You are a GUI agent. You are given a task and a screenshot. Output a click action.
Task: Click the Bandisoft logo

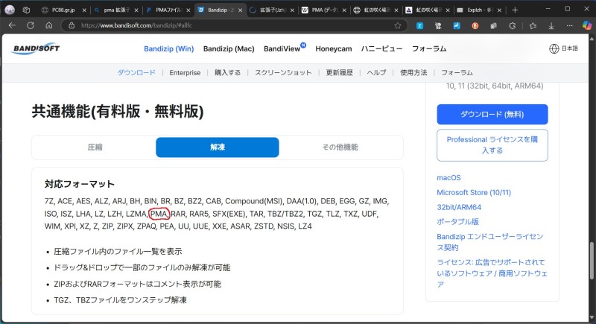pos(36,49)
